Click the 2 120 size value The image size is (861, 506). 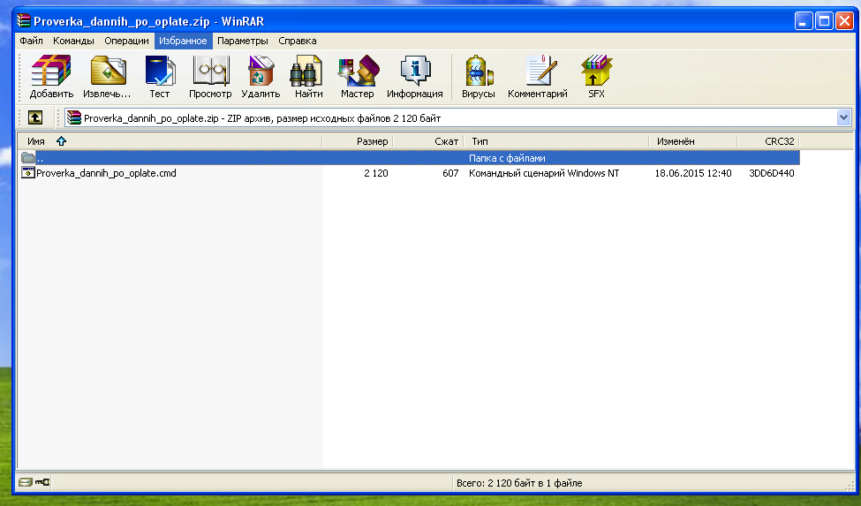coord(375,173)
